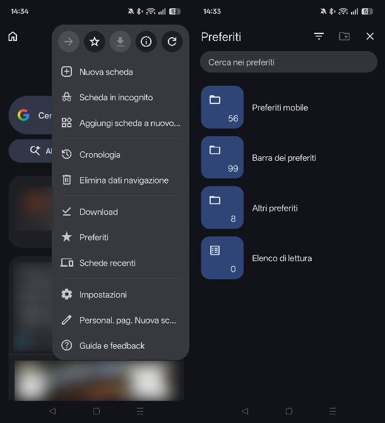Tap the tab group grid icon

pyautogui.click(x=66, y=123)
